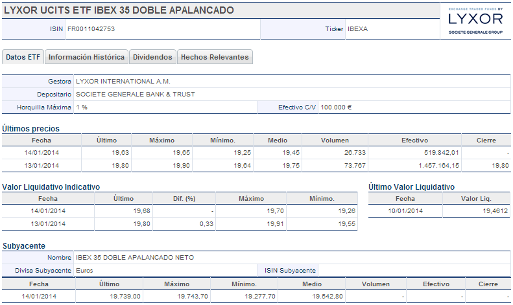The width and height of the screenshot is (513, 305).
Task: Click the Últimos precios section heading
Action: tap(30, 129)
